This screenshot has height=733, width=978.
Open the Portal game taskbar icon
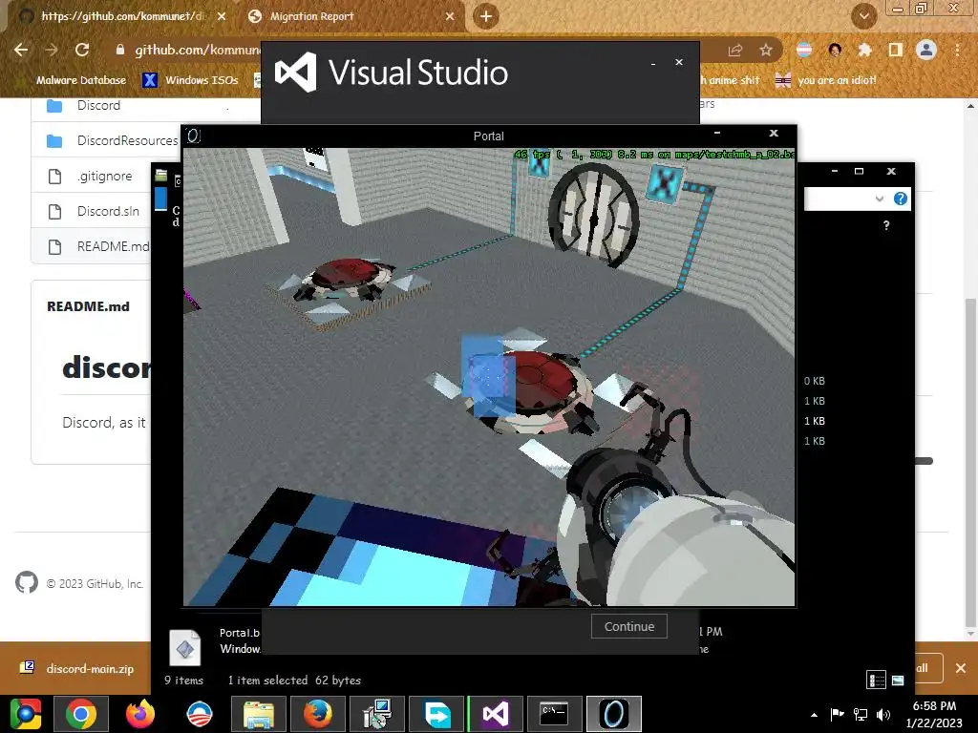coord(614,714)
